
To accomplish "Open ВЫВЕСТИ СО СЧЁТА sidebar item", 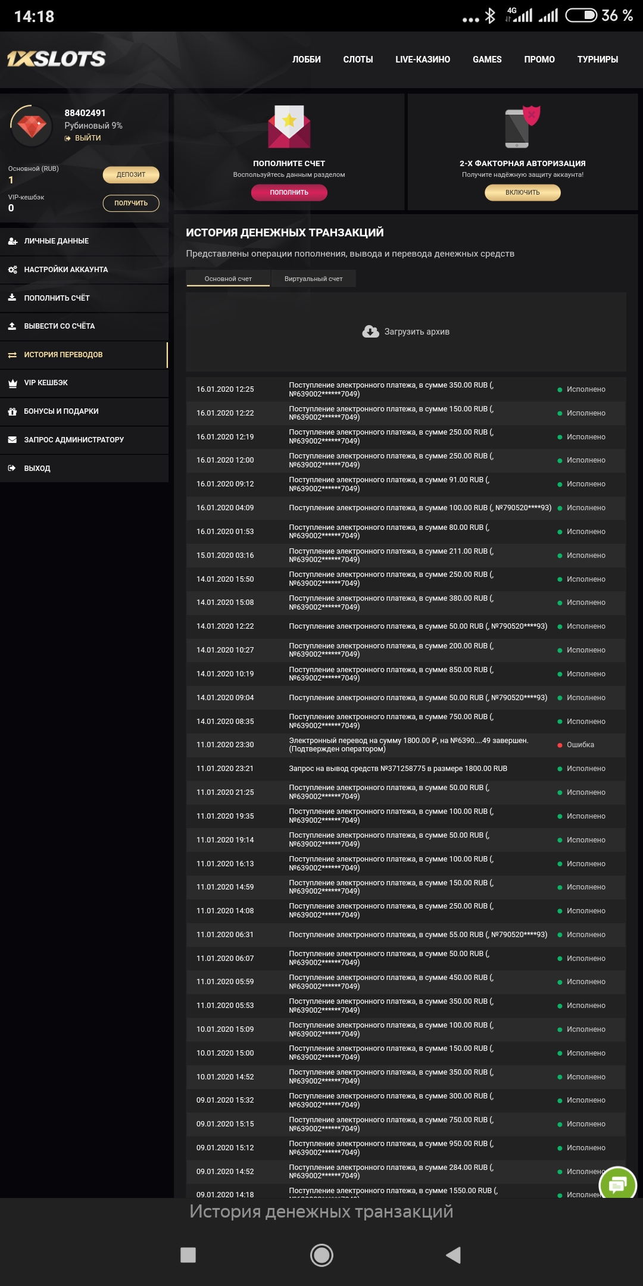I will (59, 326).
